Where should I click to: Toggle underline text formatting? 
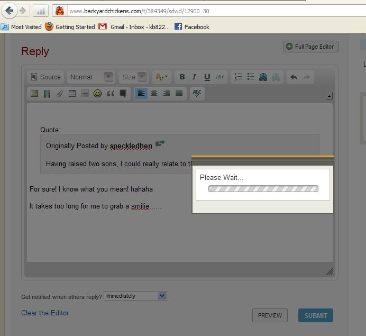click(x=207, y=77)
